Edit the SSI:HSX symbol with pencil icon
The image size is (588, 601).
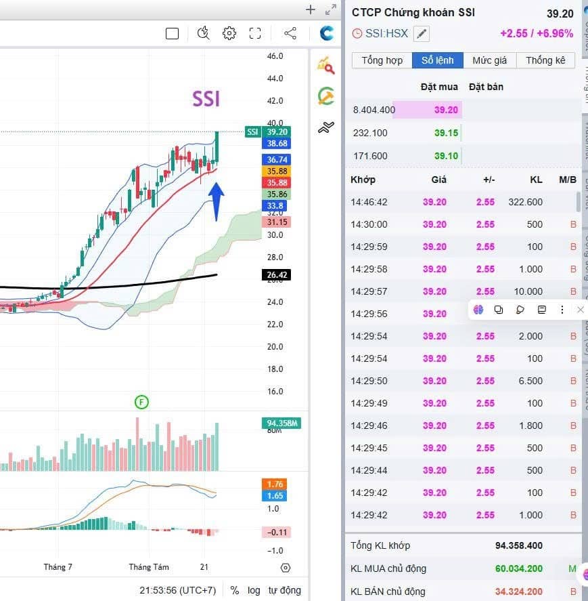tap(421, 34)
